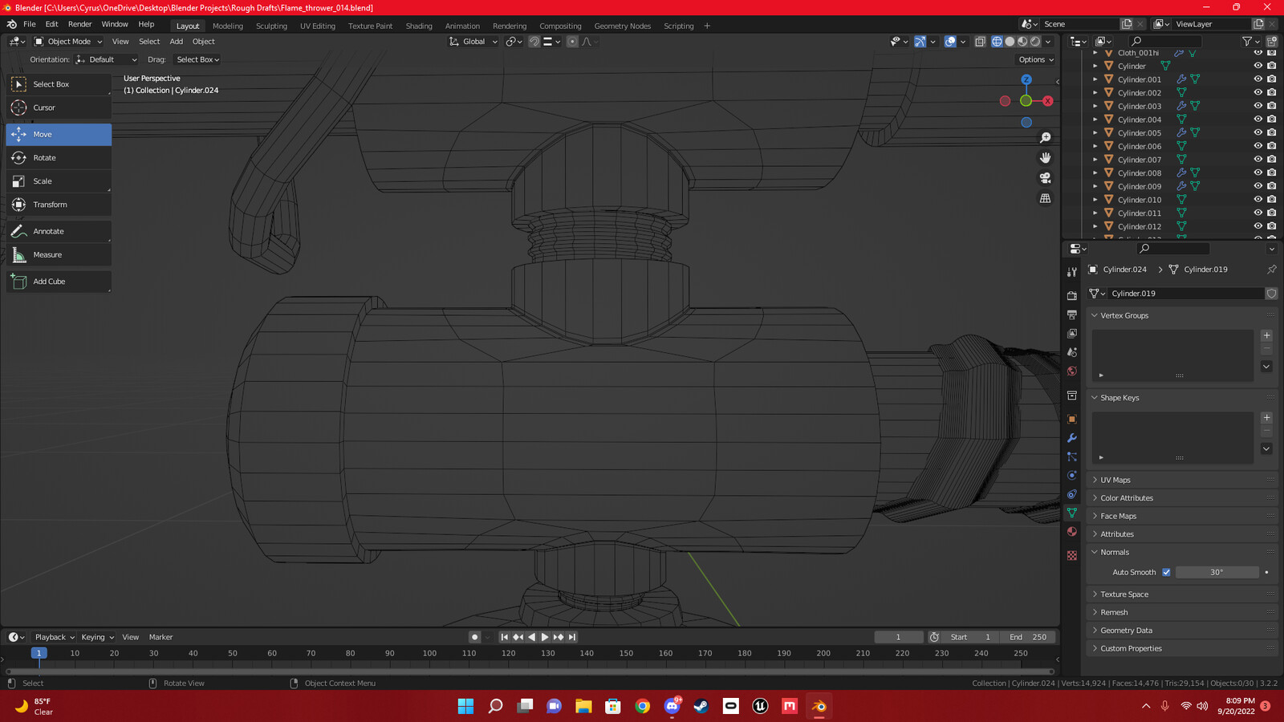Switch perspective/orthographic grid icon
Screen dimensions: 1284x722
tap(1045, 198)
